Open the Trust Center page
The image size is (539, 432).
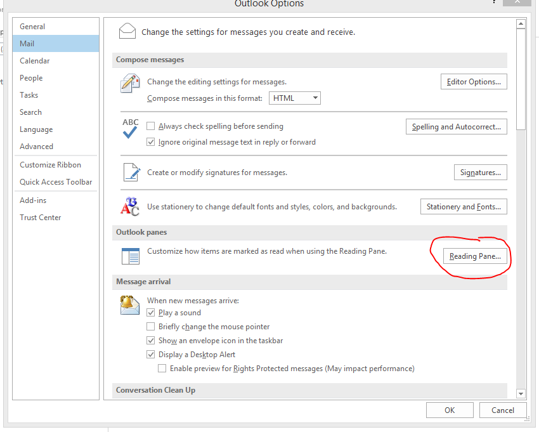coord(56,218)
